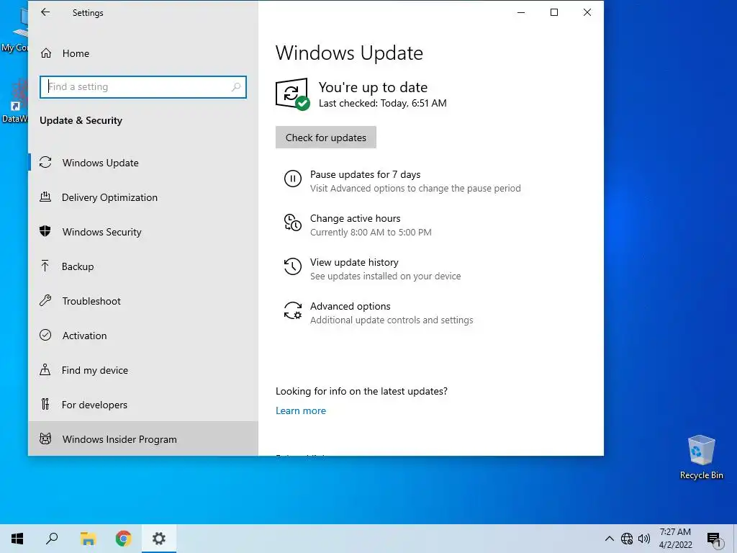Screen dimensions: 737x553
Task: Open the volume speaker tray icon
Action: tap(644, 539)
